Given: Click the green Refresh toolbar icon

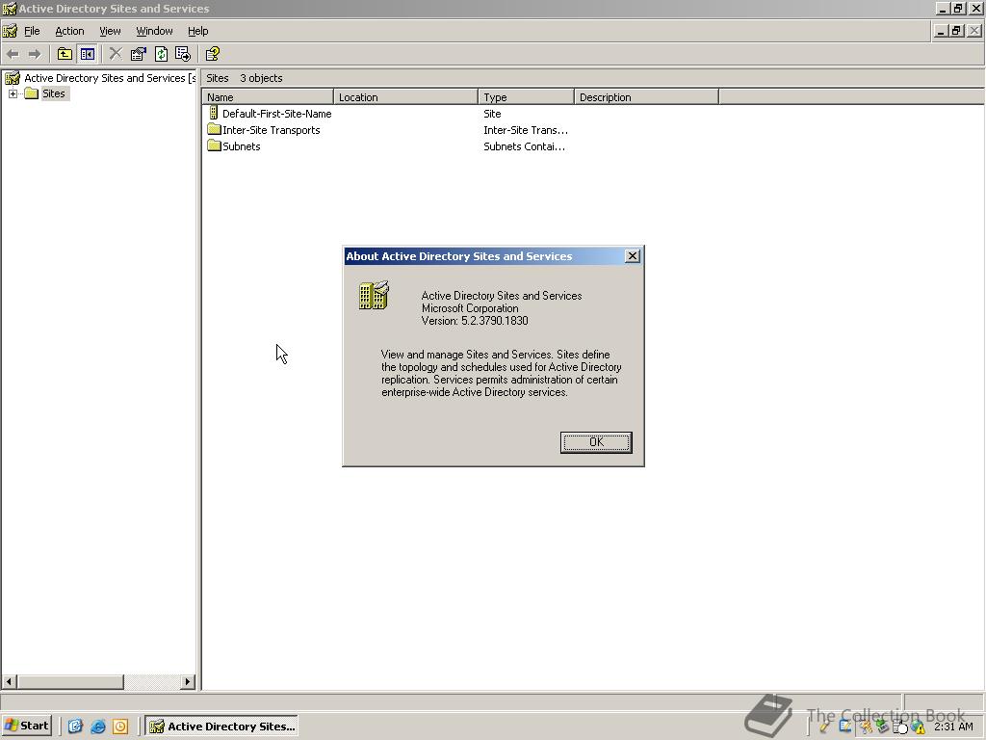Looking at the screenshot, I should click(161, 54).
